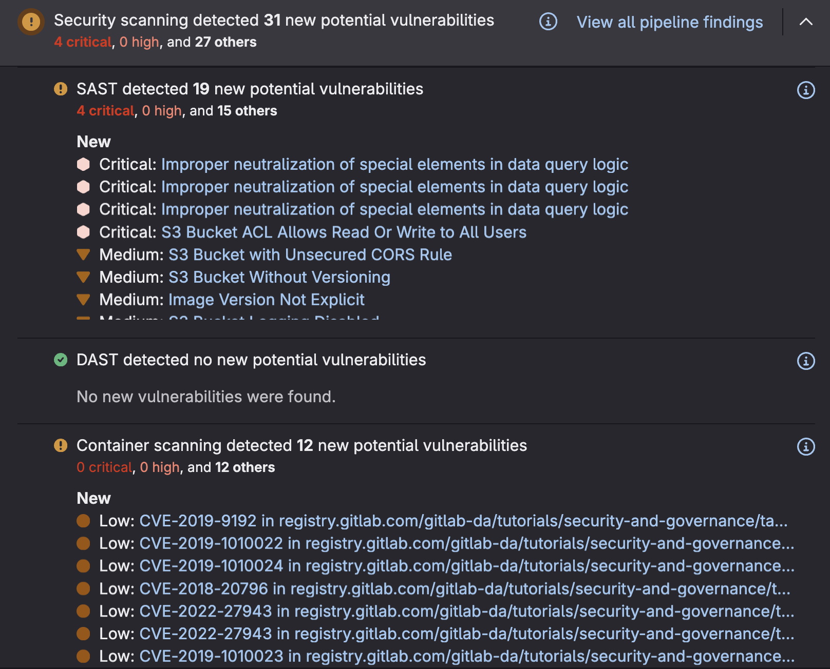Open the Image Version Not Explicit finding
The height and width of the screenshot is (669, 830).
point(267,299)
